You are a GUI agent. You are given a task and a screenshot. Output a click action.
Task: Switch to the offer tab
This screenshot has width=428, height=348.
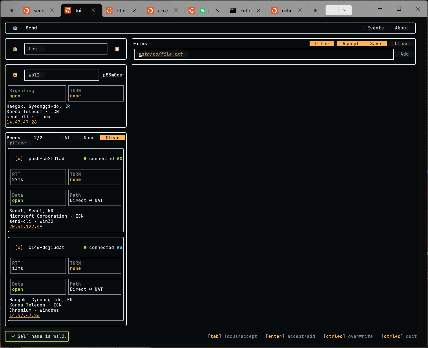[x=121, y=11]
